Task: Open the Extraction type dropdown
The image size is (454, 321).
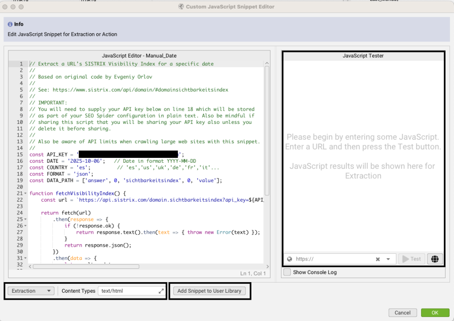Action: [31, 291]
